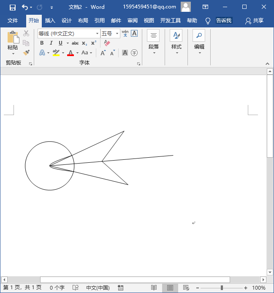Open the Styles (样式) gallery dropdown
274x293 pixels.
click(176, 42)
